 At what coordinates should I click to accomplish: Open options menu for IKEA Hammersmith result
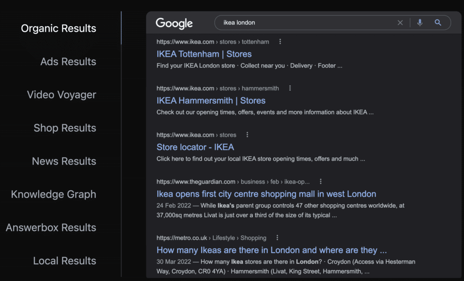pos(290,88)
